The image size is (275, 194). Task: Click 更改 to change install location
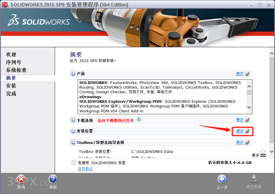coord(240,131)
